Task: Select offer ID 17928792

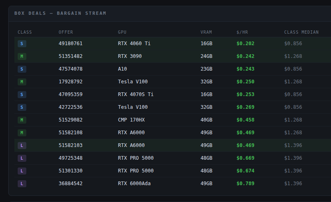Action: coord(71,82)
